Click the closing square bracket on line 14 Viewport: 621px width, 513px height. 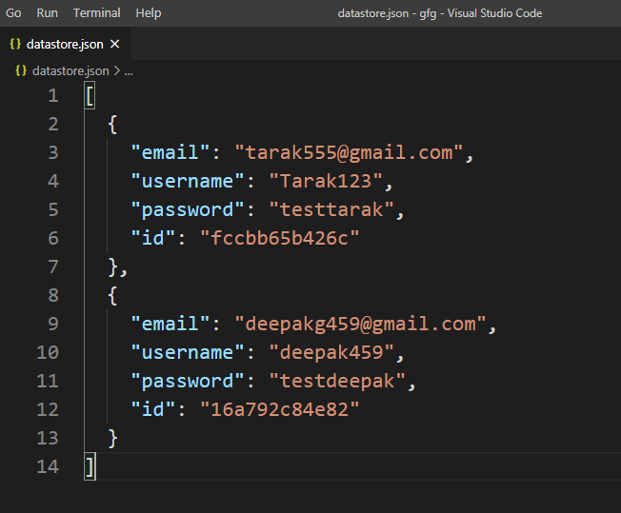click(x=90, y=466)
